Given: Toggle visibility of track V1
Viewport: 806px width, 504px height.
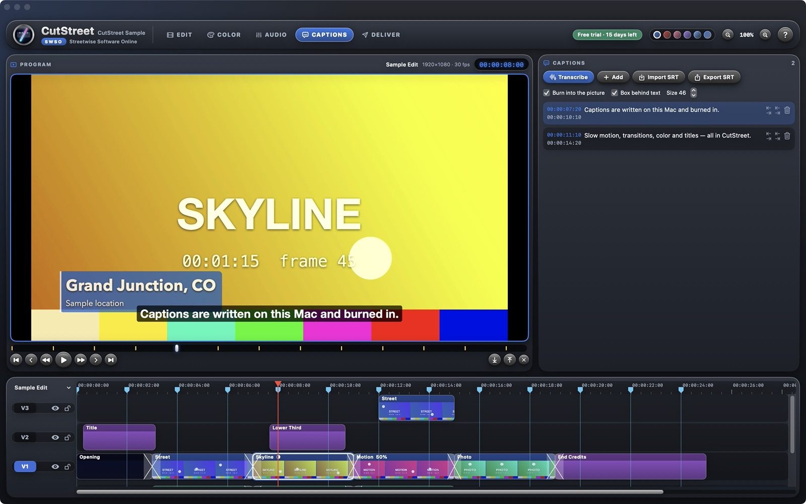Looking at the screenshot, I should click(55, 467).
